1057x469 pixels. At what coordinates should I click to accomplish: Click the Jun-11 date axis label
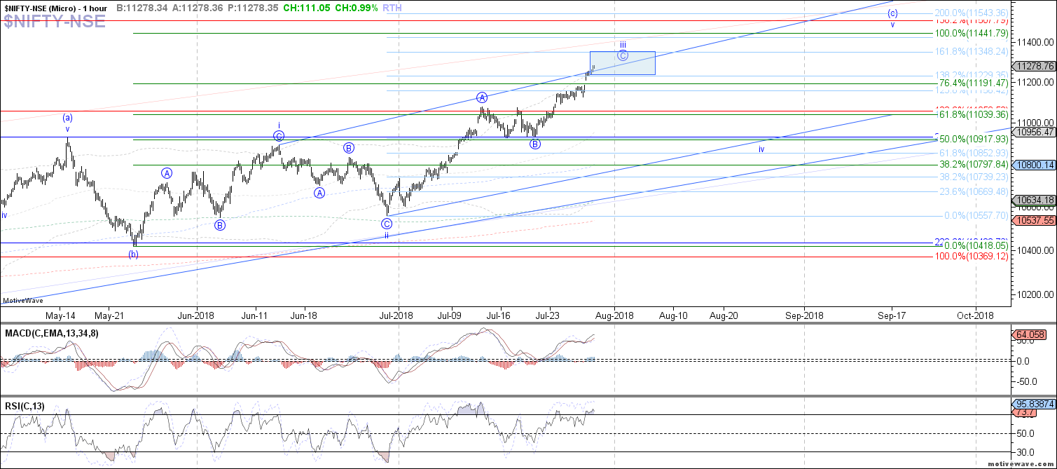(x=255, y=315)
